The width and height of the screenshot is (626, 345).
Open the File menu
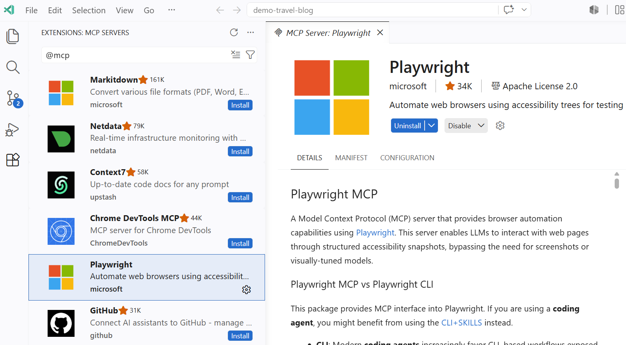coord(32,10)
